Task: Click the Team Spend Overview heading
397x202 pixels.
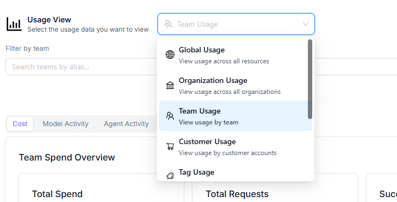Action: 67,157
